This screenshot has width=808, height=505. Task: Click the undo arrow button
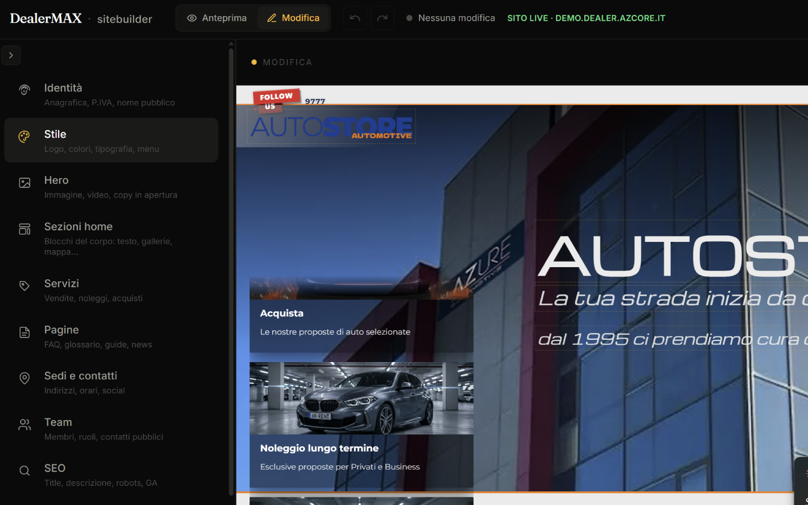pos(355,18)
